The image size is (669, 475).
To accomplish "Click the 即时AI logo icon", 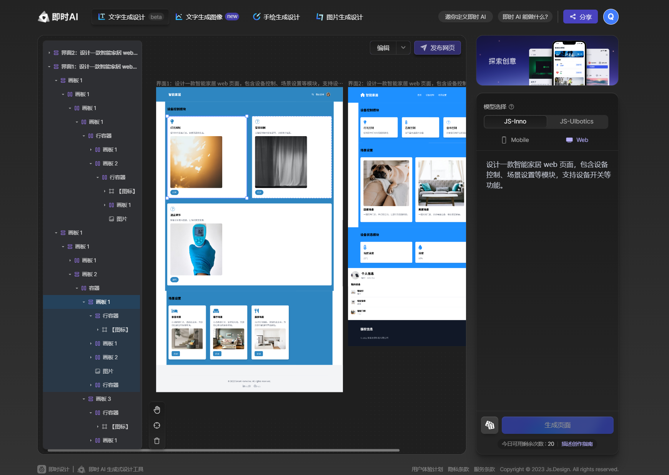I will (43, 17).
